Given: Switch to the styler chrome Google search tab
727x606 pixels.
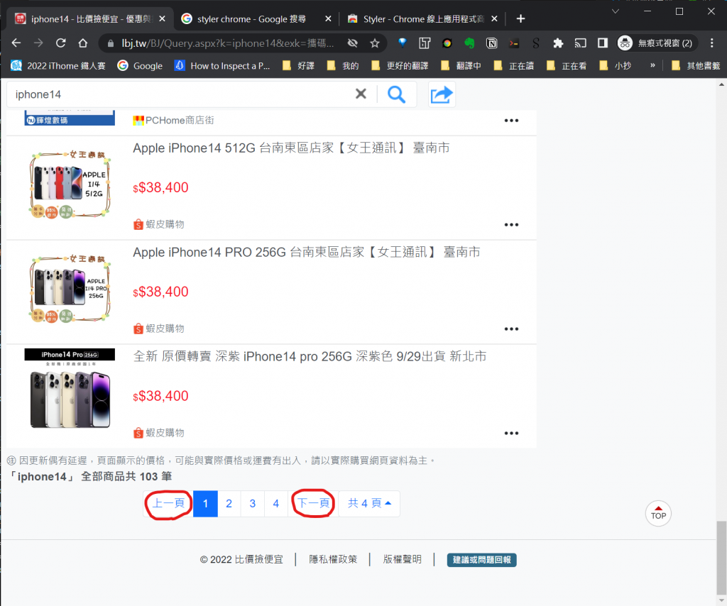Looking at the screenshot, I should point(251,19).
